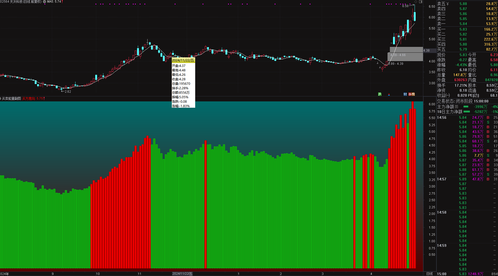Click the 买四 volume 316.3万
The image size is (498, 276).
(491, 44)
